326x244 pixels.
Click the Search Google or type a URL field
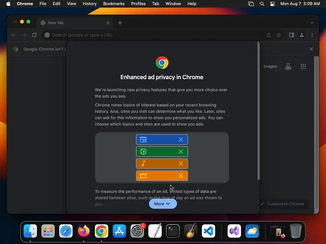point(154,35)
